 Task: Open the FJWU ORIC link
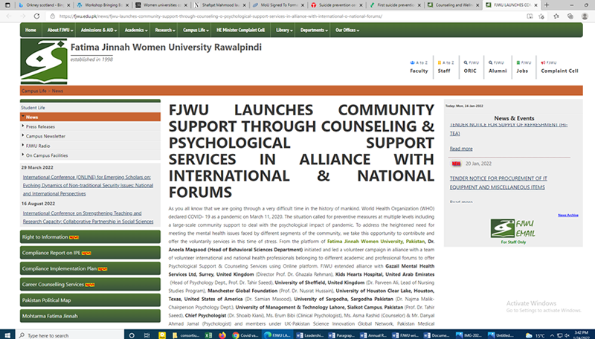click(x=471, y=67)
